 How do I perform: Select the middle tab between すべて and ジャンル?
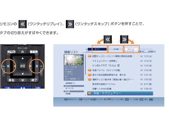116,49
